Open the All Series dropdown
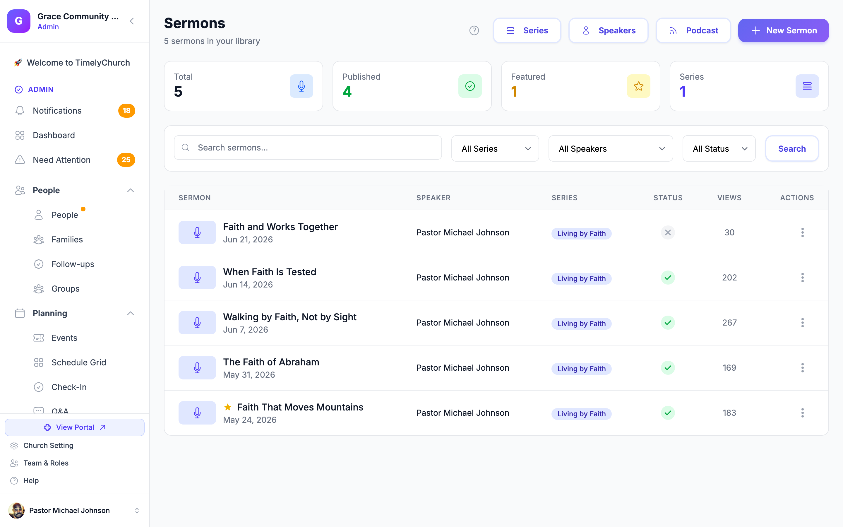 [x=495, y=149]
